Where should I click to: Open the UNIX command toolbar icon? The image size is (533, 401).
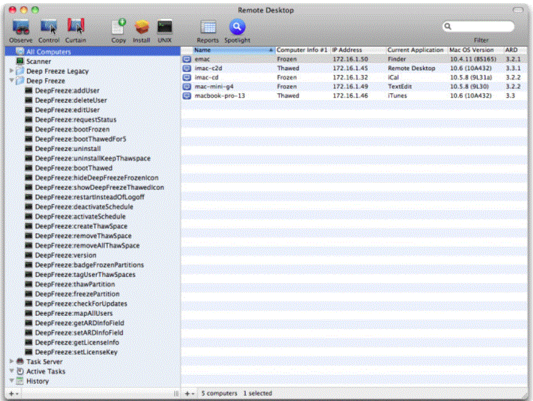tap(165, 27)
